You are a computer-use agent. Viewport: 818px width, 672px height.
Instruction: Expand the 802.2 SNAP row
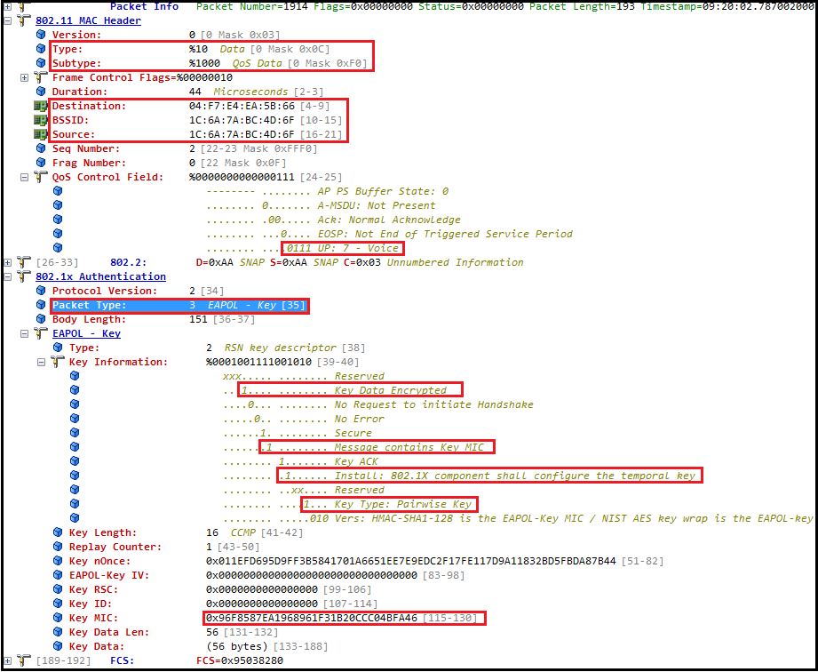(x=8, y=262)
